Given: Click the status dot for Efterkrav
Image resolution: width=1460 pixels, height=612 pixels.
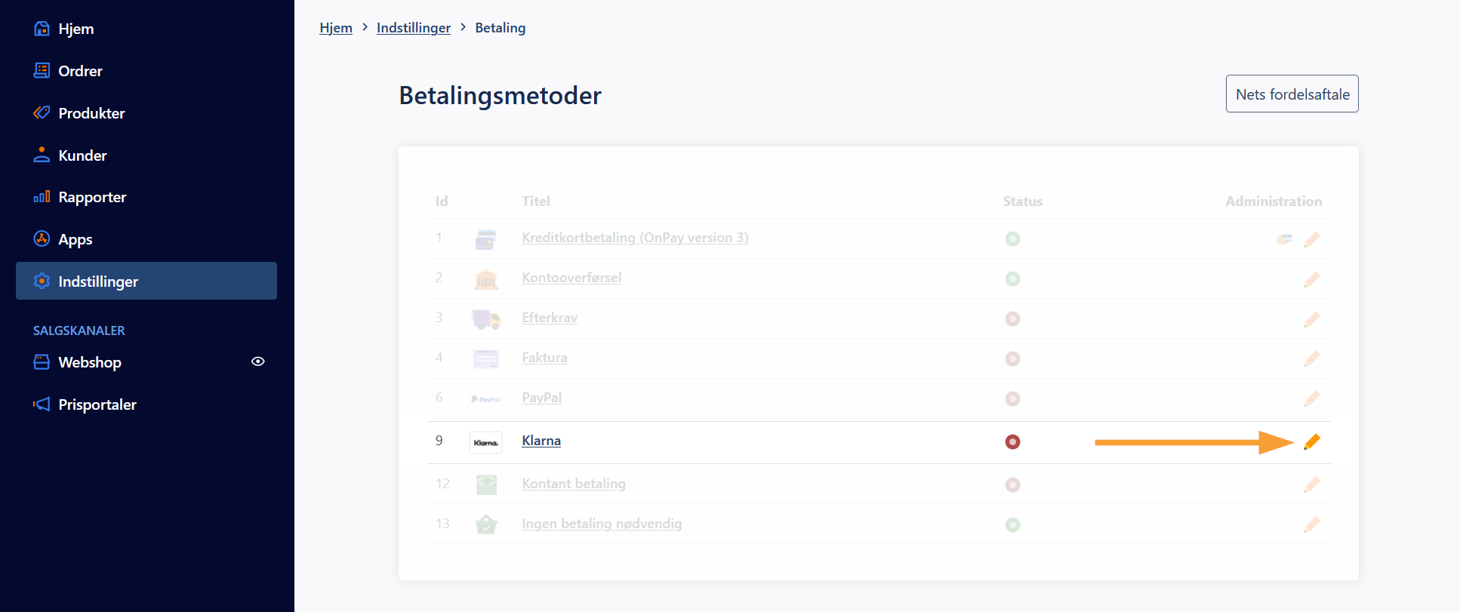Looking at the screenshot, I should click(x=1012, y=319).
